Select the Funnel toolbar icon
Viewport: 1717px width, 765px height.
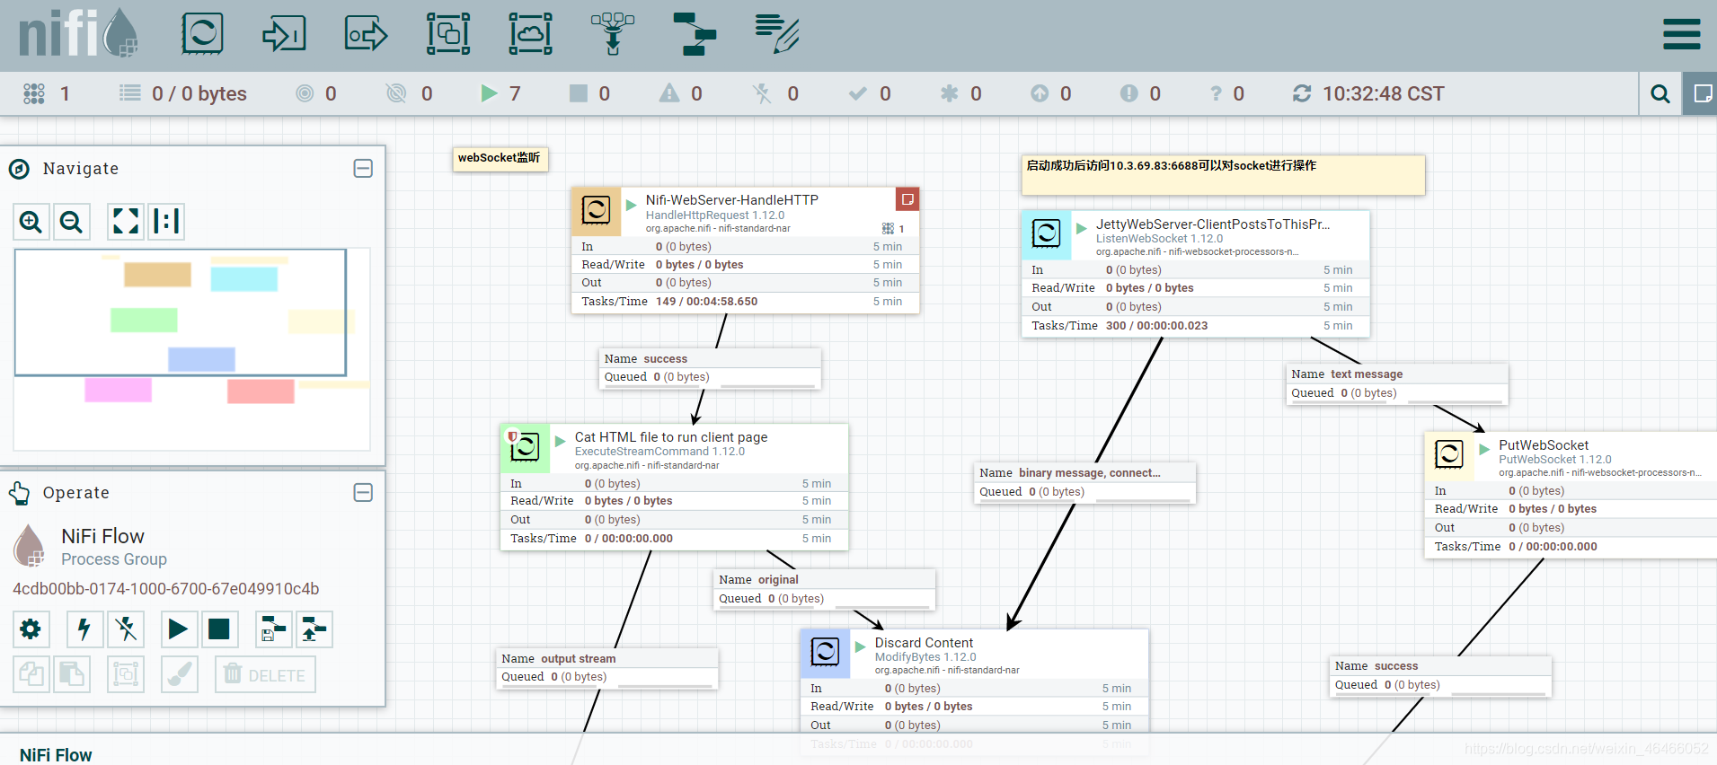click(x=613, y=34)
